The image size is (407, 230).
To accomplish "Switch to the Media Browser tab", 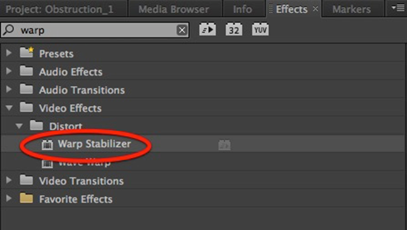I will (x=174, y=9).
